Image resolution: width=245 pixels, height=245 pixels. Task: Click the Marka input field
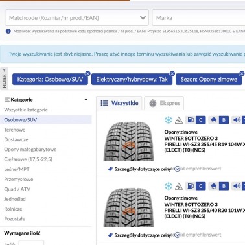198,17
